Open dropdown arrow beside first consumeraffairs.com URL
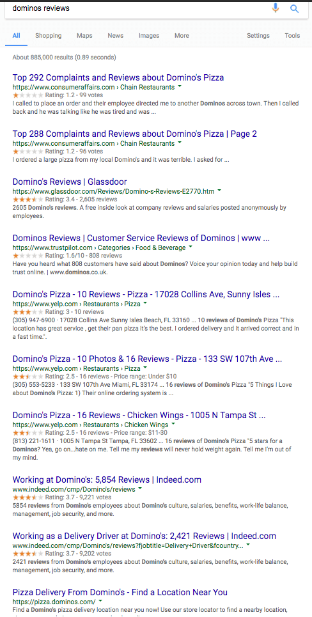This screenshot has width=312, height=617. (180, 87)
